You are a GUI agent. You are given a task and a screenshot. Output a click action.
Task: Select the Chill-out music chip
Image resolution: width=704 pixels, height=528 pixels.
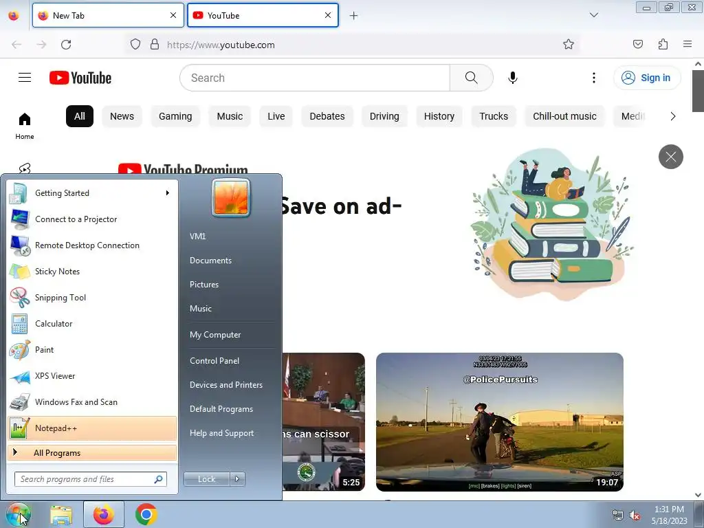[565, 116]
